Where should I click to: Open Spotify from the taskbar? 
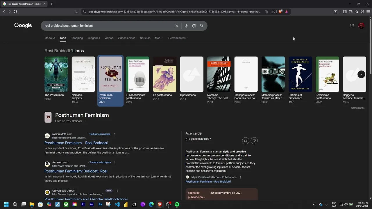point(177,204)
